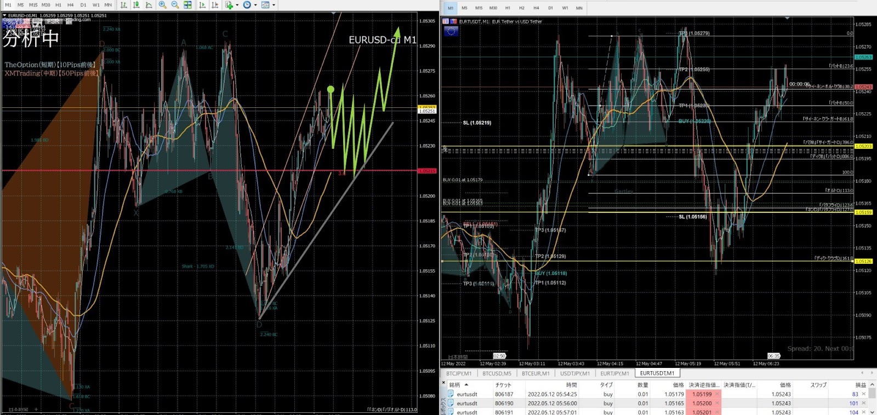Screen dimensions: 877x415
Task: Enable chart auto scroll icon
Action: (x=202, y=5)
